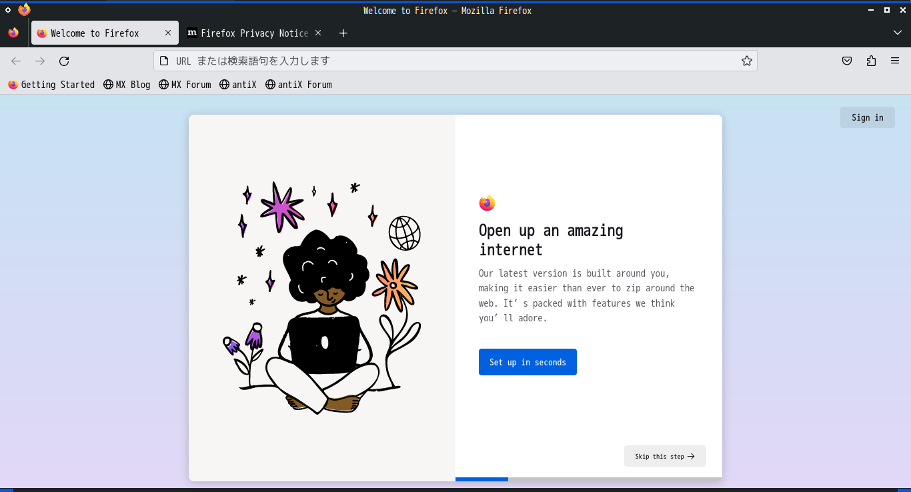Switch to the Welcome to Firefox tab

105,33
